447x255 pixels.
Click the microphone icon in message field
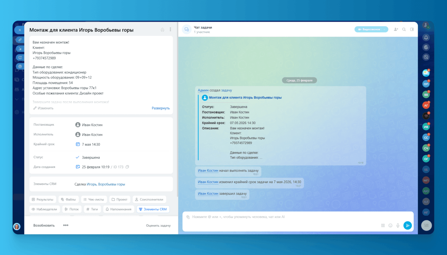pyautogui.click(x=398, y=225)
